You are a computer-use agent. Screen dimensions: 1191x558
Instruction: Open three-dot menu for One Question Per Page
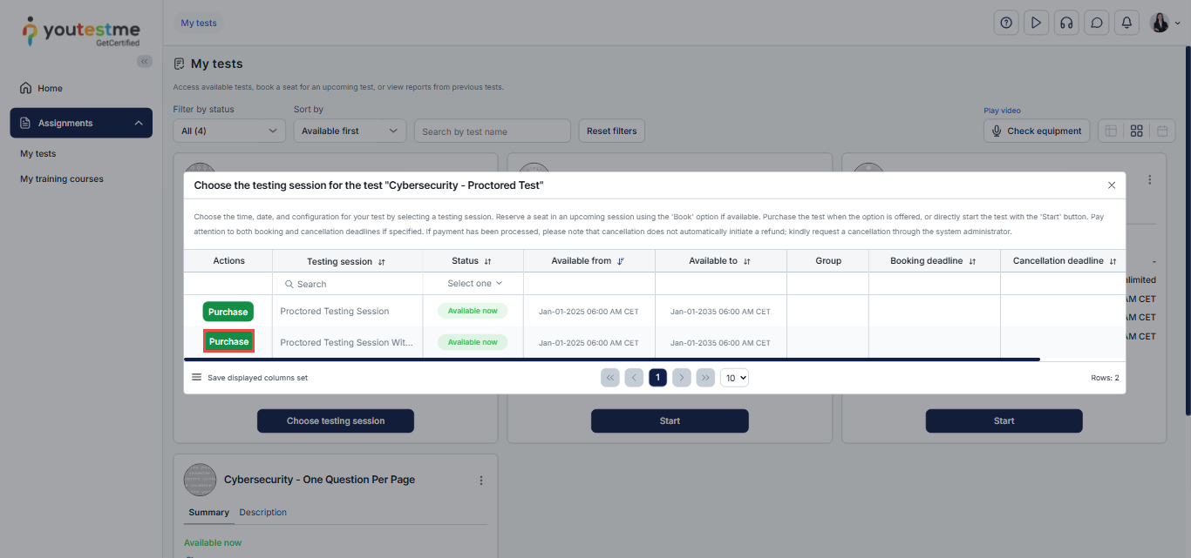pos(480,481)
